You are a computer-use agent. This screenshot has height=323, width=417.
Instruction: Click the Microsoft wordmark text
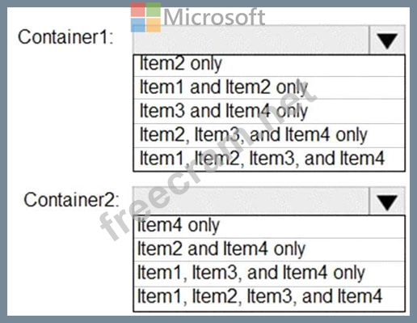coord(214,17)
